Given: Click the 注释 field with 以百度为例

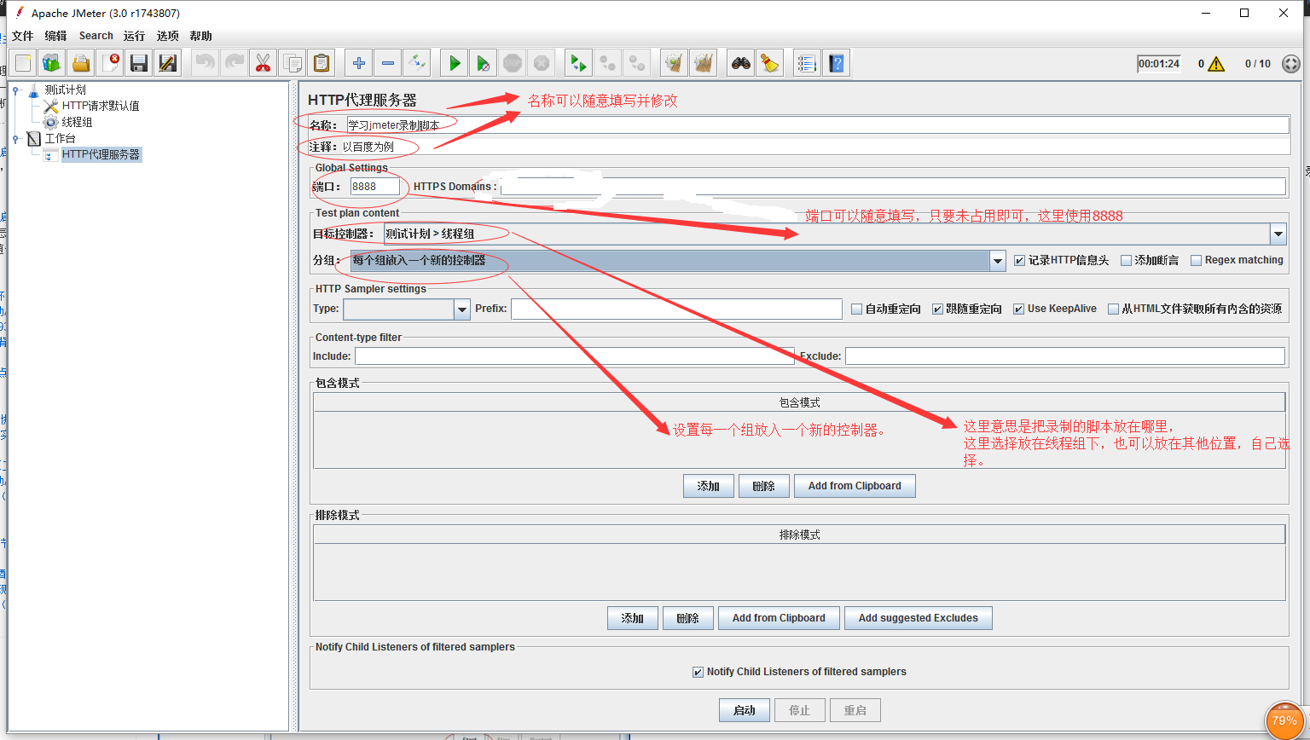Looking at the screenshot, I should [x=815, y=147].
